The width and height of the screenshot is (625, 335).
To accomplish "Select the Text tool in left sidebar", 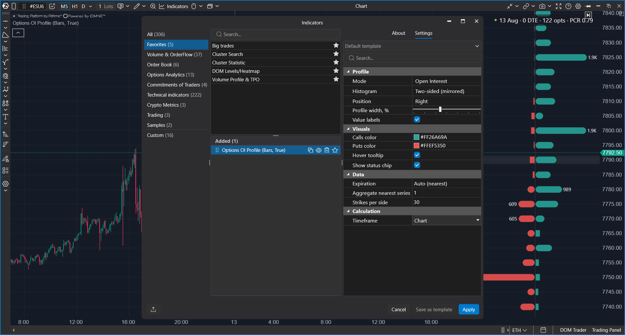I will (6, 117).
